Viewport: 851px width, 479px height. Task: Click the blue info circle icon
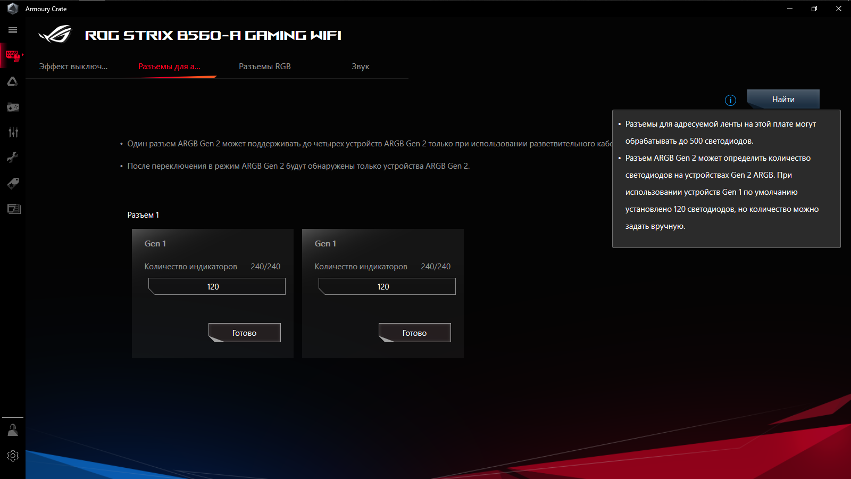[x=730, y=100]
